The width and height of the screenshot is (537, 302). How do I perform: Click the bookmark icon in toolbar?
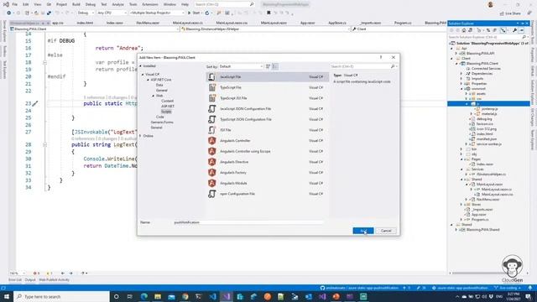[x=268, y=13]
